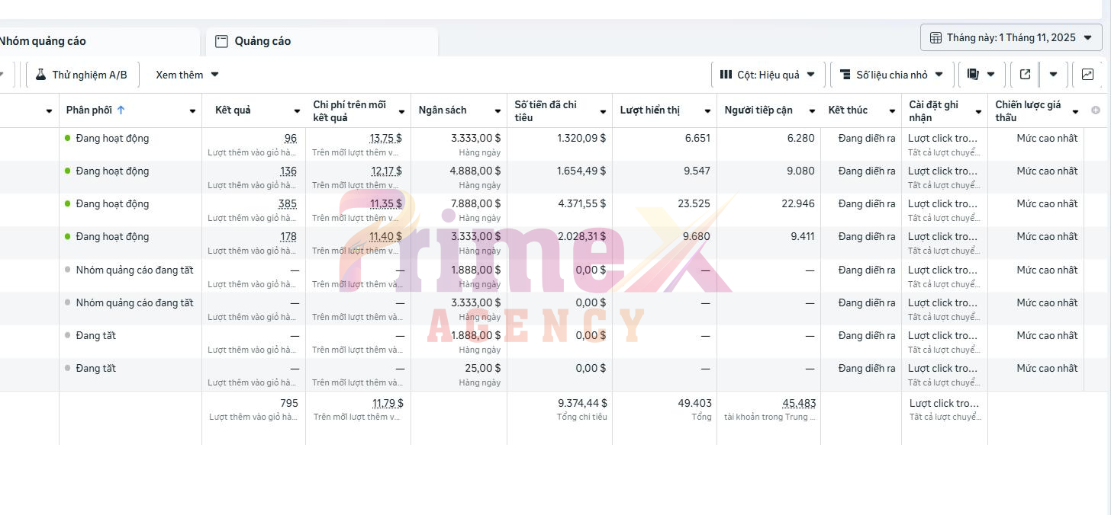Viewport: 1111px width, 515px height.
Task: Switch to the Quảng cáo tab
Action: pos(262,41)
